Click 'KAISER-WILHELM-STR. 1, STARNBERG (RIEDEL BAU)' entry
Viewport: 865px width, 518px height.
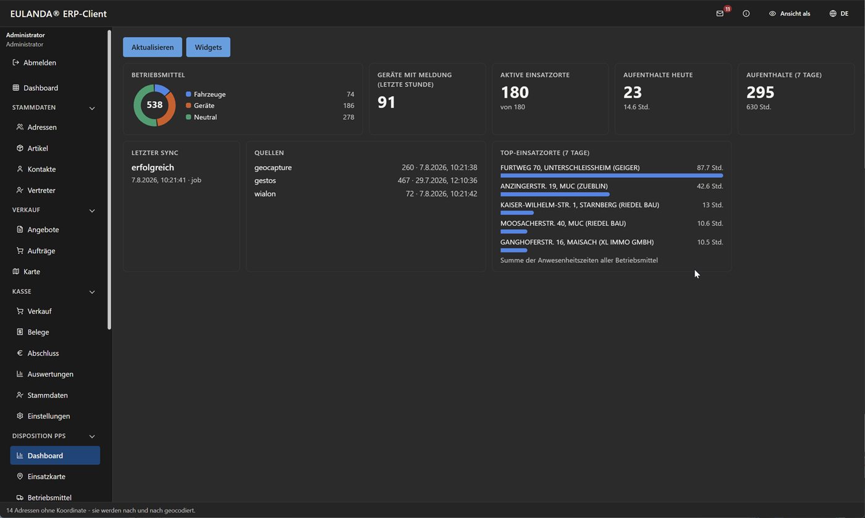pyautogui.click(x=580, y=205)
